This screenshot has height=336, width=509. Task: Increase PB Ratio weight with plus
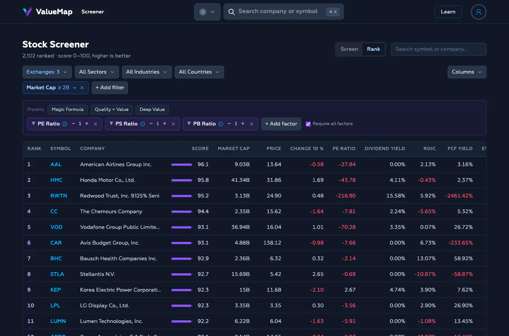(x=243, y=124)
